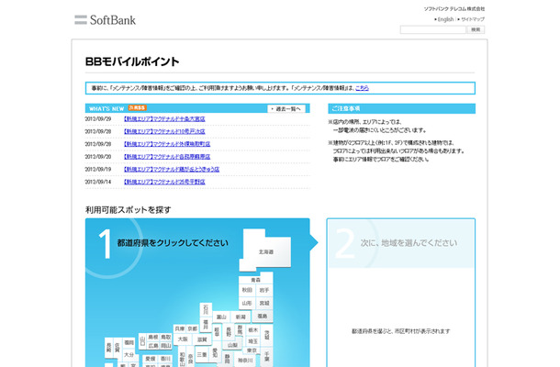560x367 pixels.
Task: Click the 山口 tile
Action: pyautogui.click(x=142, y=341)
